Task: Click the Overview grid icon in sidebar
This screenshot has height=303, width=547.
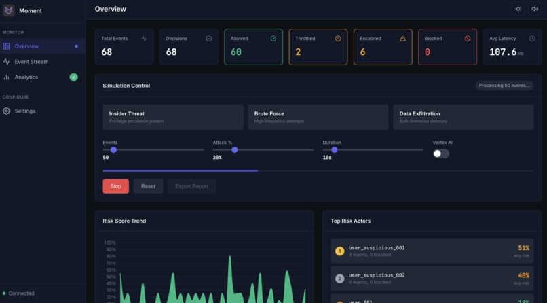Action: pyautogui.click(x=6, y=46)
